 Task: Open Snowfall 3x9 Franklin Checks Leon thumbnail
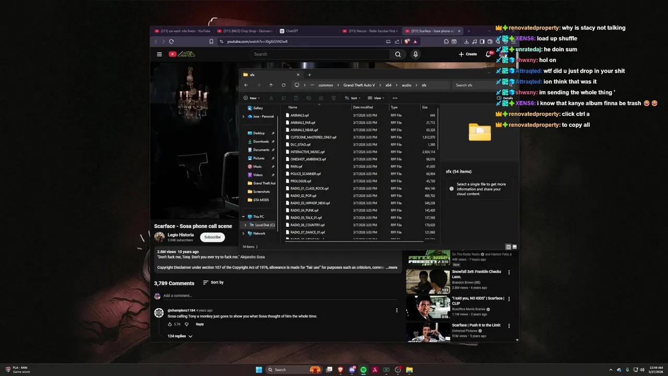(428, 281)
